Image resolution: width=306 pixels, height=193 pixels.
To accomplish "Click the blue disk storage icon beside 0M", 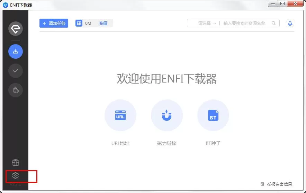I will pos(79,23).
